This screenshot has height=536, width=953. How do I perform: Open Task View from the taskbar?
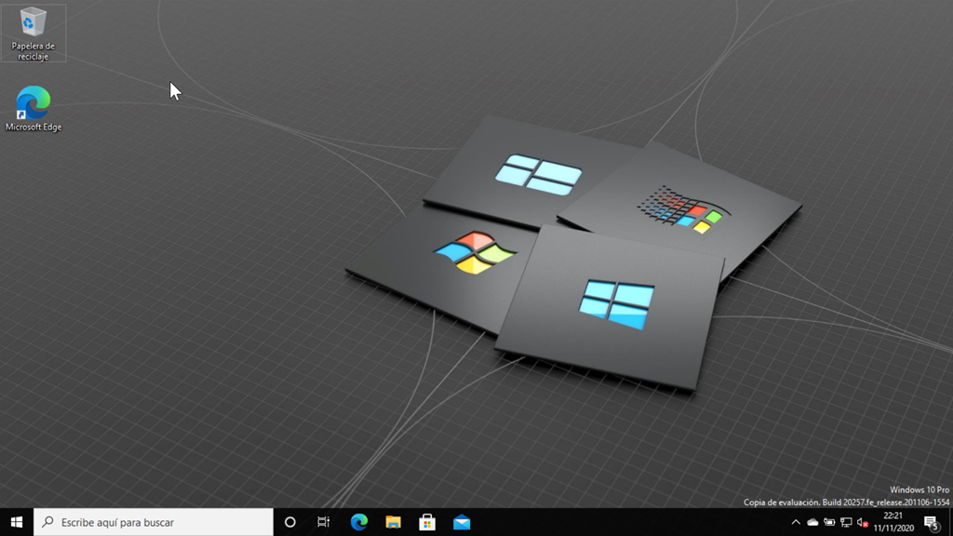tap(324, 522)
